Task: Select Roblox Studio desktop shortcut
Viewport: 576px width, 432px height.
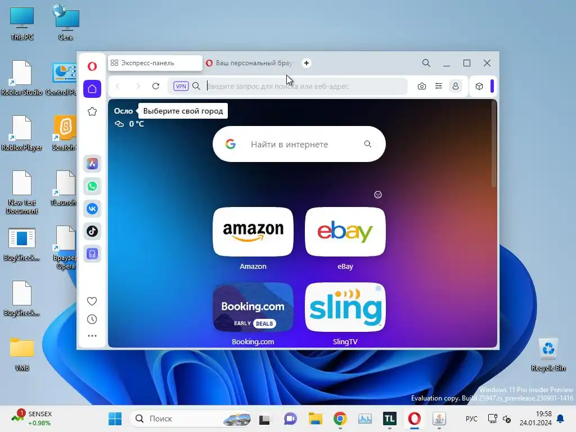Action: pyautogui.click(x=22, y=78)
